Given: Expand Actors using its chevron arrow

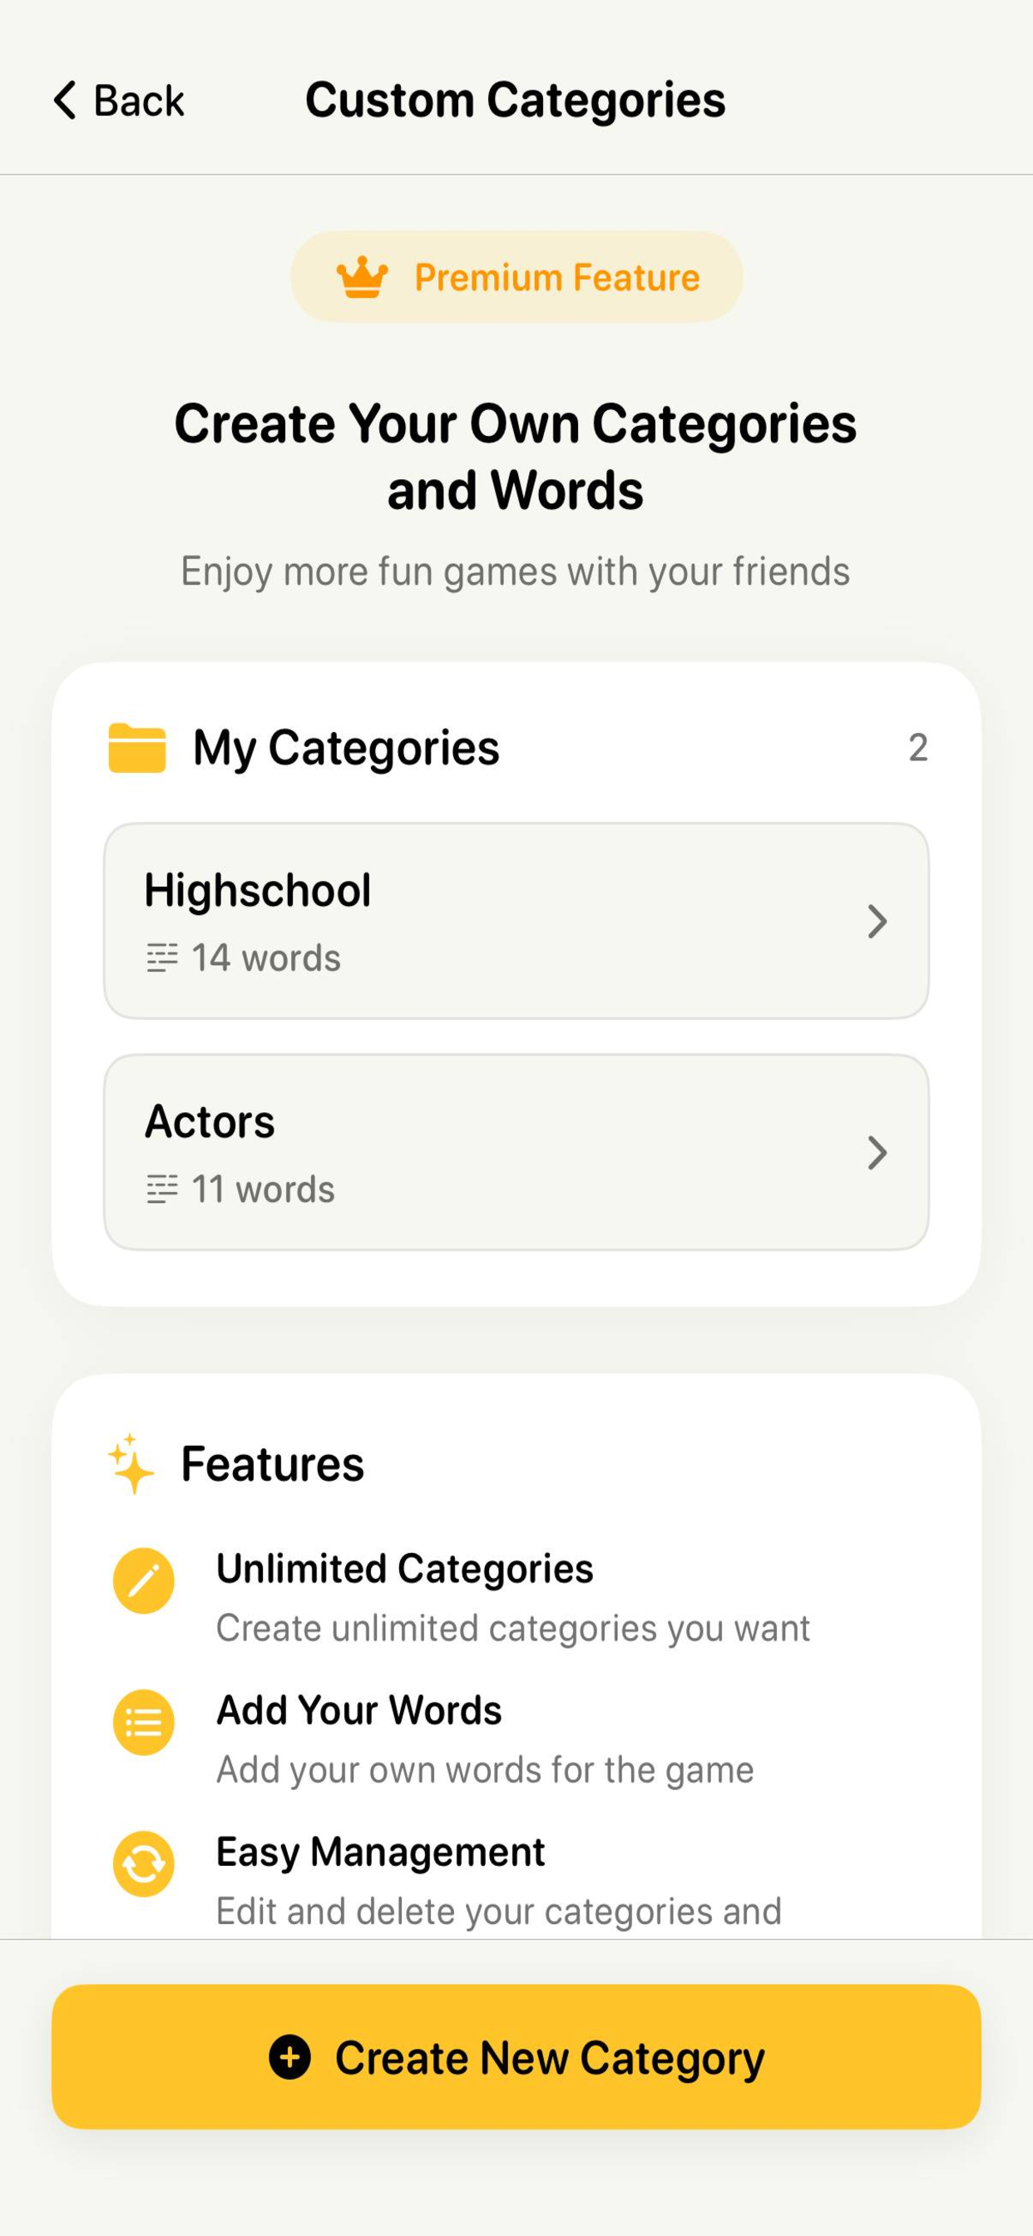Looking at the screenshot, I should (x=877, y=1153).
